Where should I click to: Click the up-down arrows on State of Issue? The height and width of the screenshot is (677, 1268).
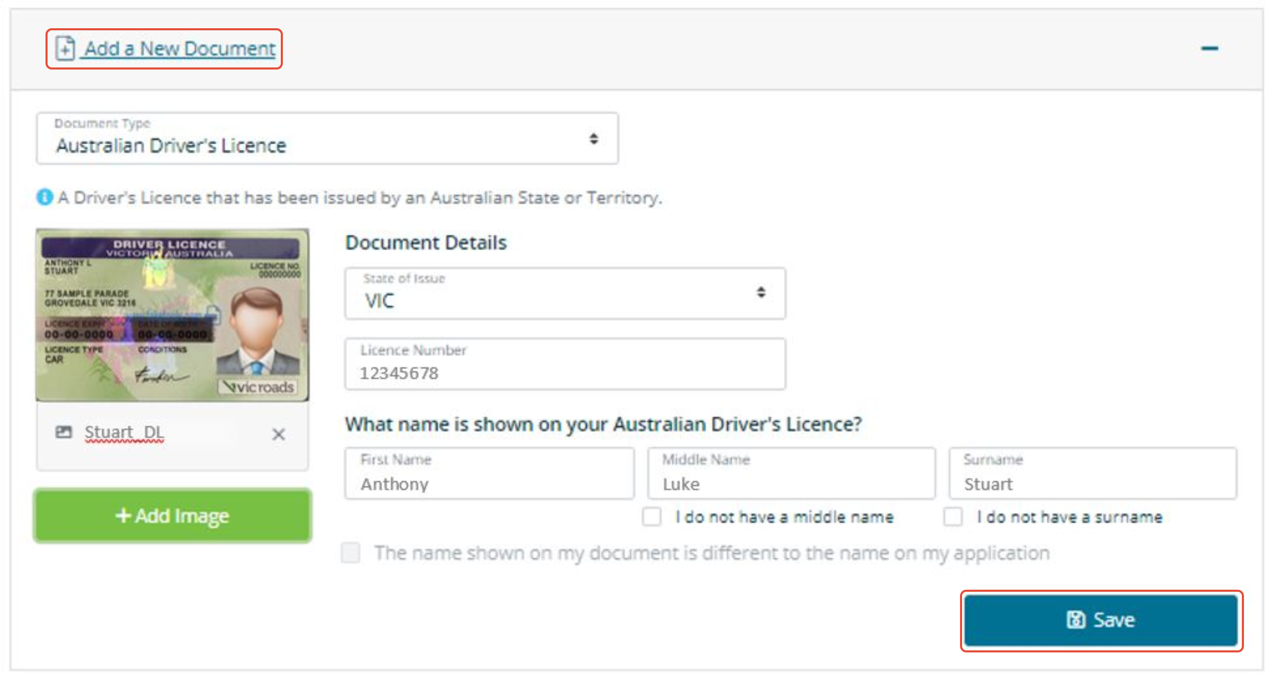click(x=761, y=293)
